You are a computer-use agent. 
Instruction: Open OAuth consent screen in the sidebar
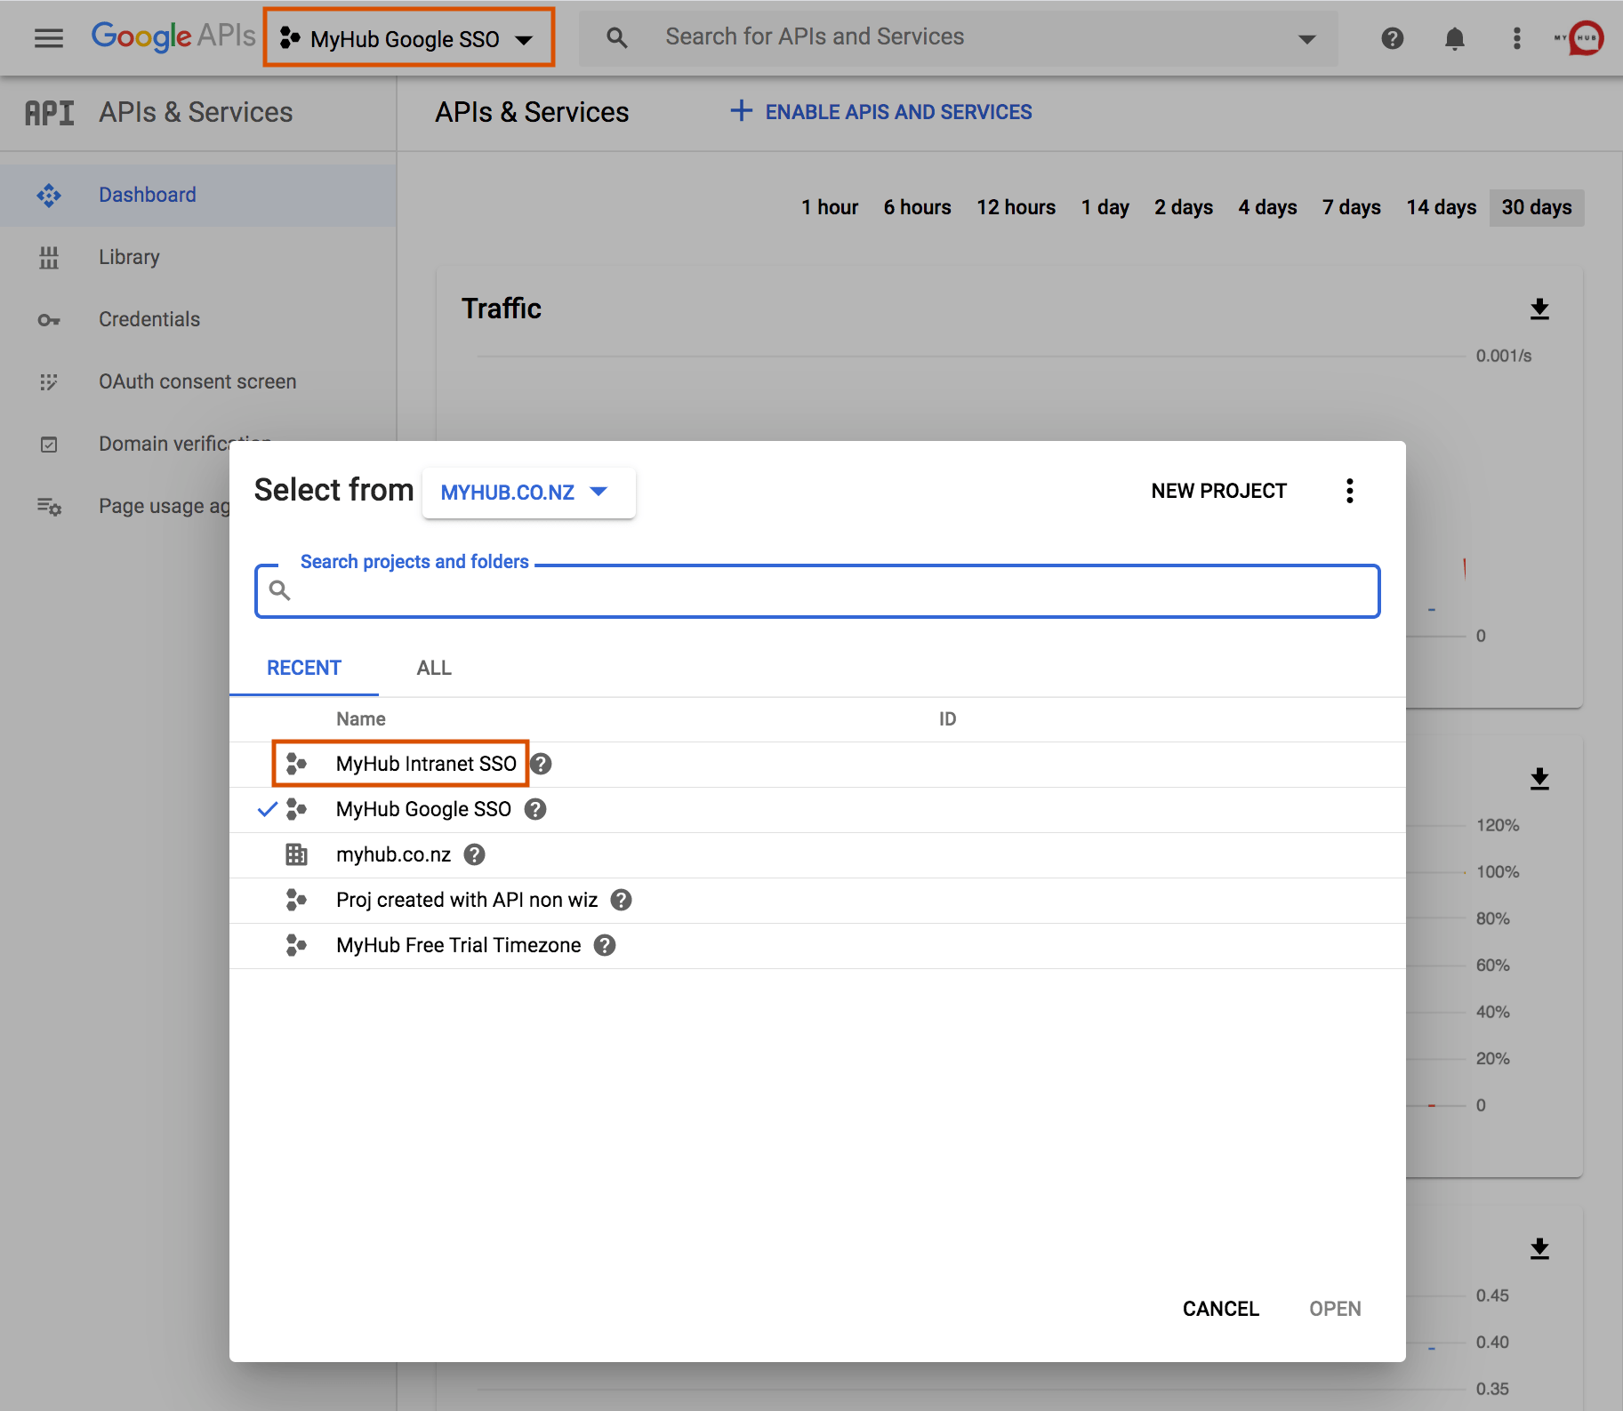[198, 381]
